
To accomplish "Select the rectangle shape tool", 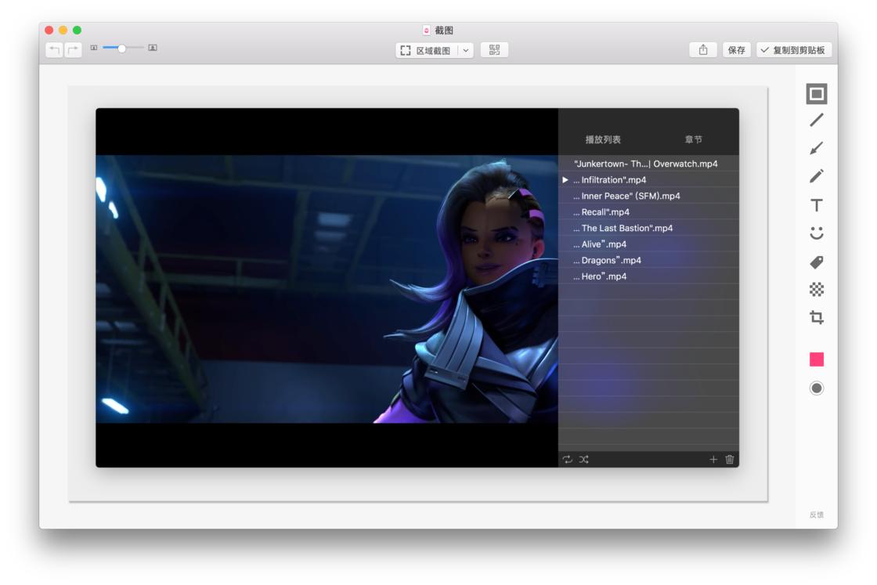I will pyautogui.click(x=816, y=93).
